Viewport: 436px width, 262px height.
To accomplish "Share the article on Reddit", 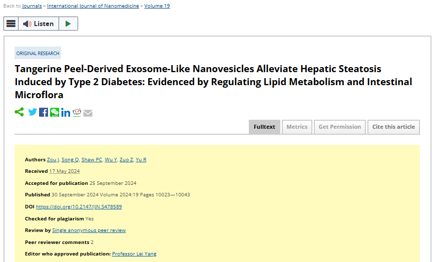I will click(x=77, y=112).
